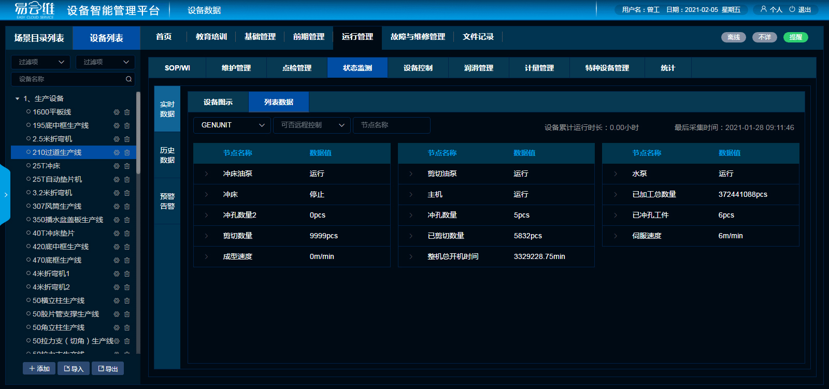This screenshot has height=389, width=829.
Task: Click the 添加 button
Action: coord(39,368)
